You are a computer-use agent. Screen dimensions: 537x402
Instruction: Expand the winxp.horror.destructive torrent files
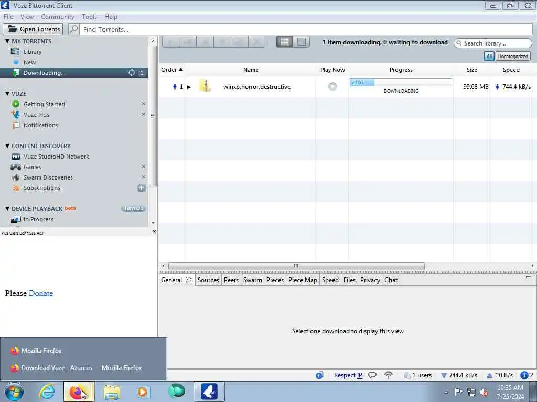pos(189,87)
